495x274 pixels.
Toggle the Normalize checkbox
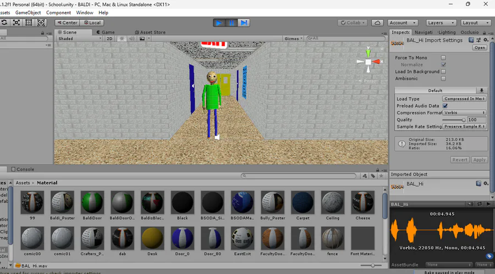pyautogui.click(x=443, y=65)
